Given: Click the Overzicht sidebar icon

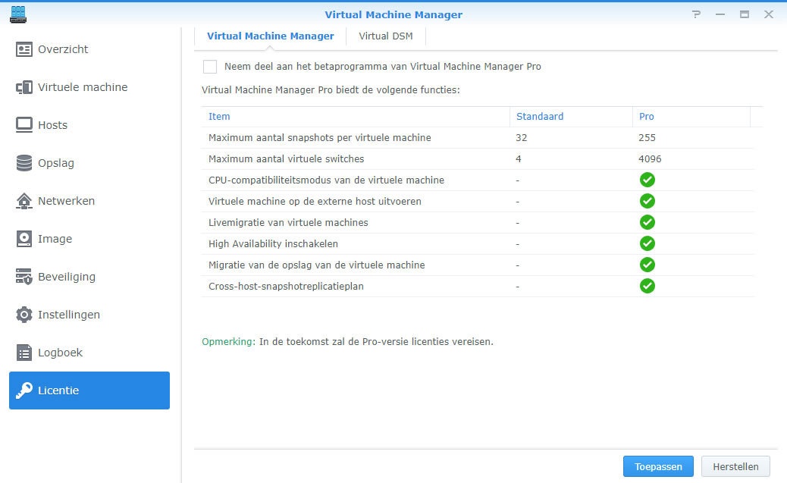Looking at the screenshot, I should point(24,49).
